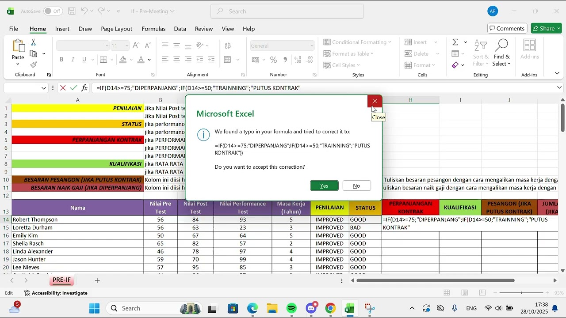The height and width of the screenshot is (318, 566).
Task: Switch to the Data tab
Action: (x=180, y=29)
